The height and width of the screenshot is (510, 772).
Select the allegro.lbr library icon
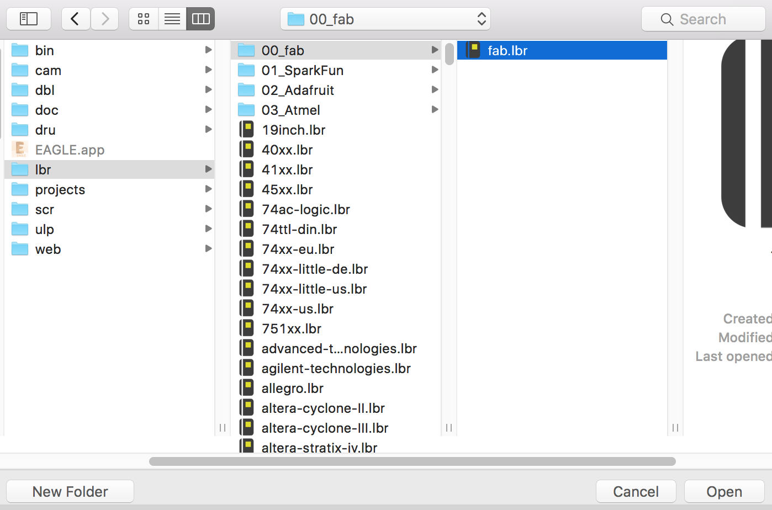247,387
